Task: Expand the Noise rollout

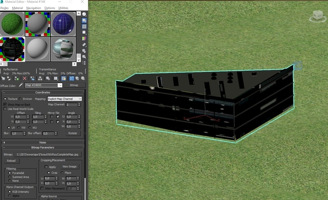Action: 43,142
